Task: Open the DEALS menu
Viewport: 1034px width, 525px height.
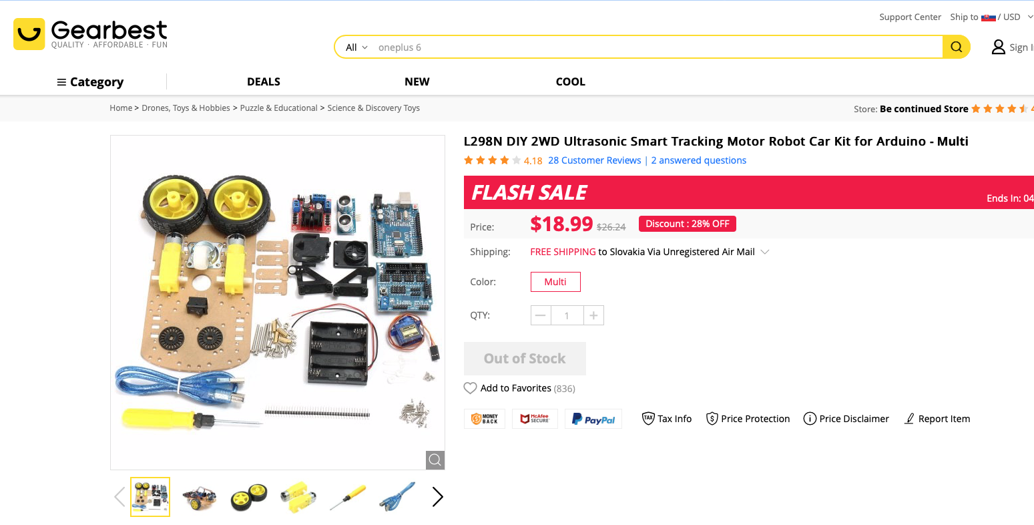Action: tap(264, 81)
